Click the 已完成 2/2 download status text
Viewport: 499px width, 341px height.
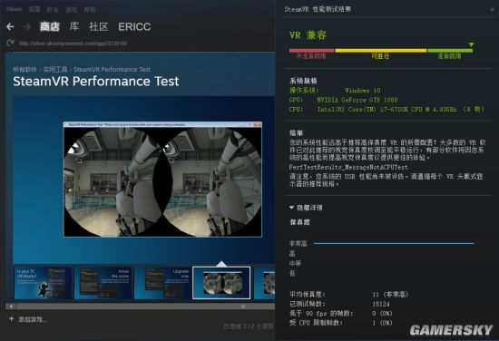249,326
